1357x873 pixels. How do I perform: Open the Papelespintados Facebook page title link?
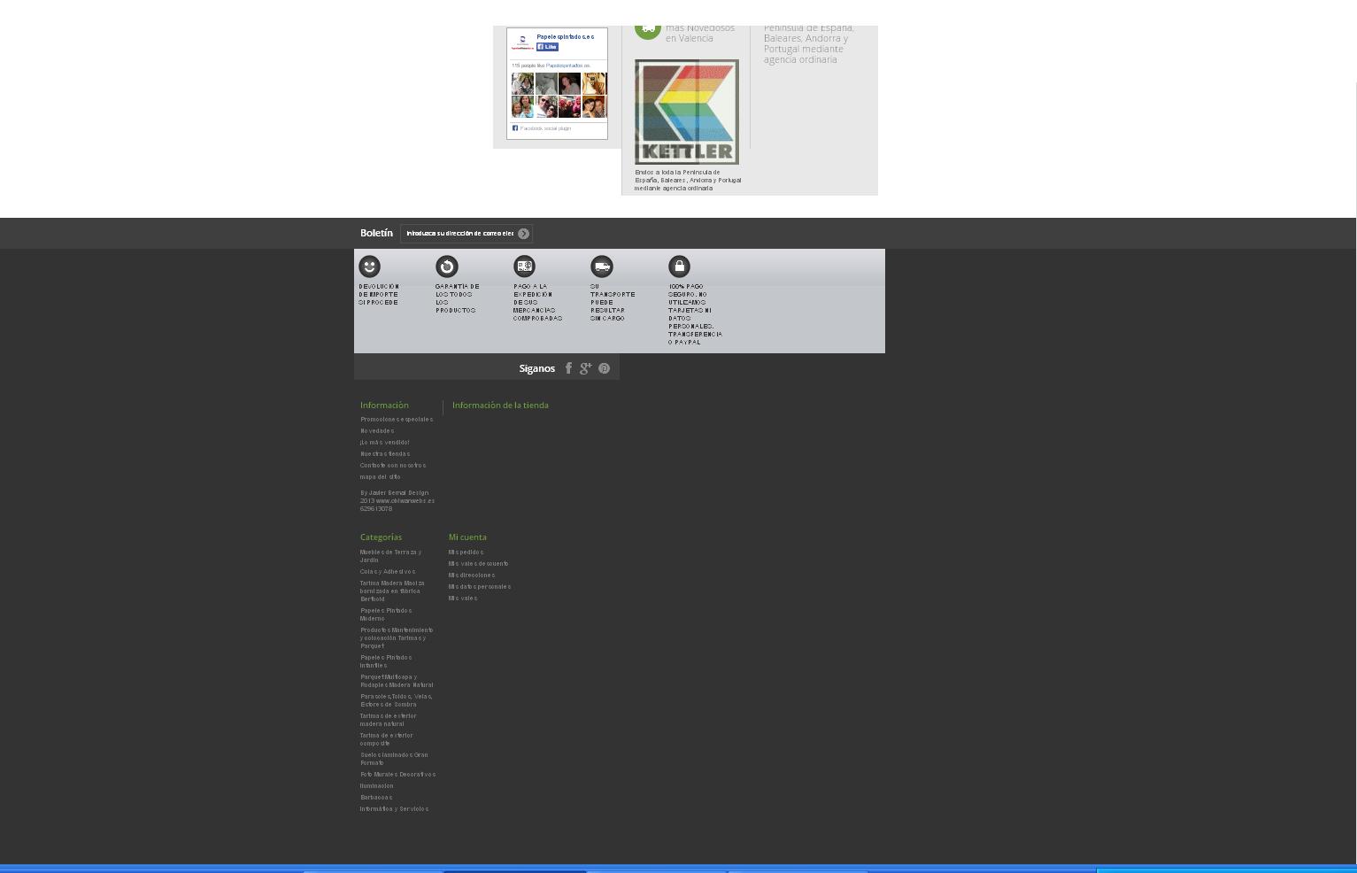pos(566,36)
